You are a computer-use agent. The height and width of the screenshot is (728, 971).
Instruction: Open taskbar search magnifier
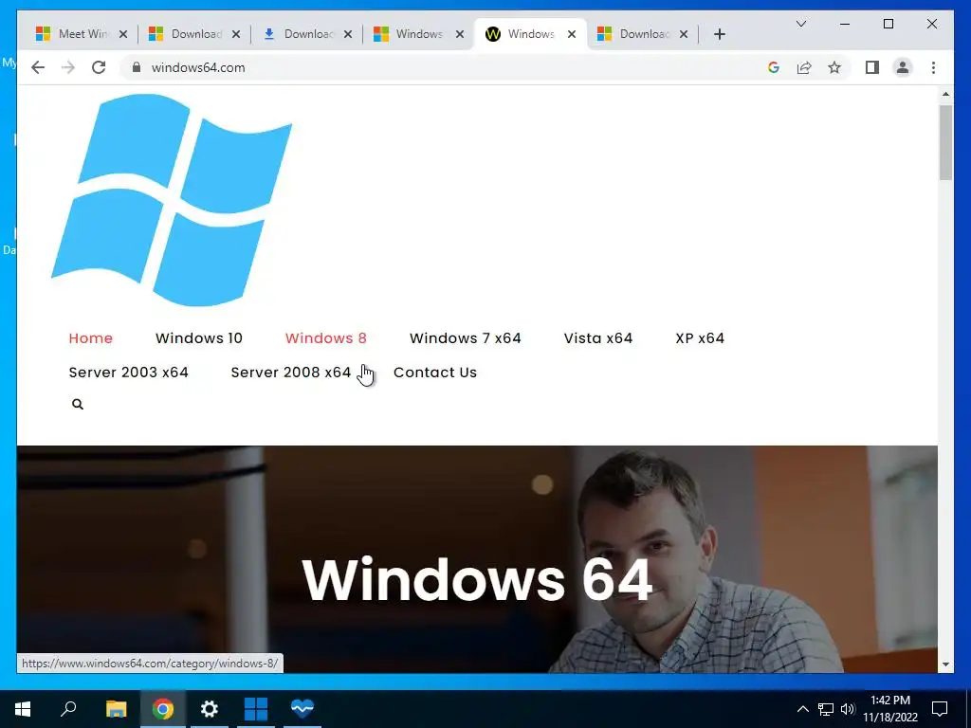tap(68, 709)
